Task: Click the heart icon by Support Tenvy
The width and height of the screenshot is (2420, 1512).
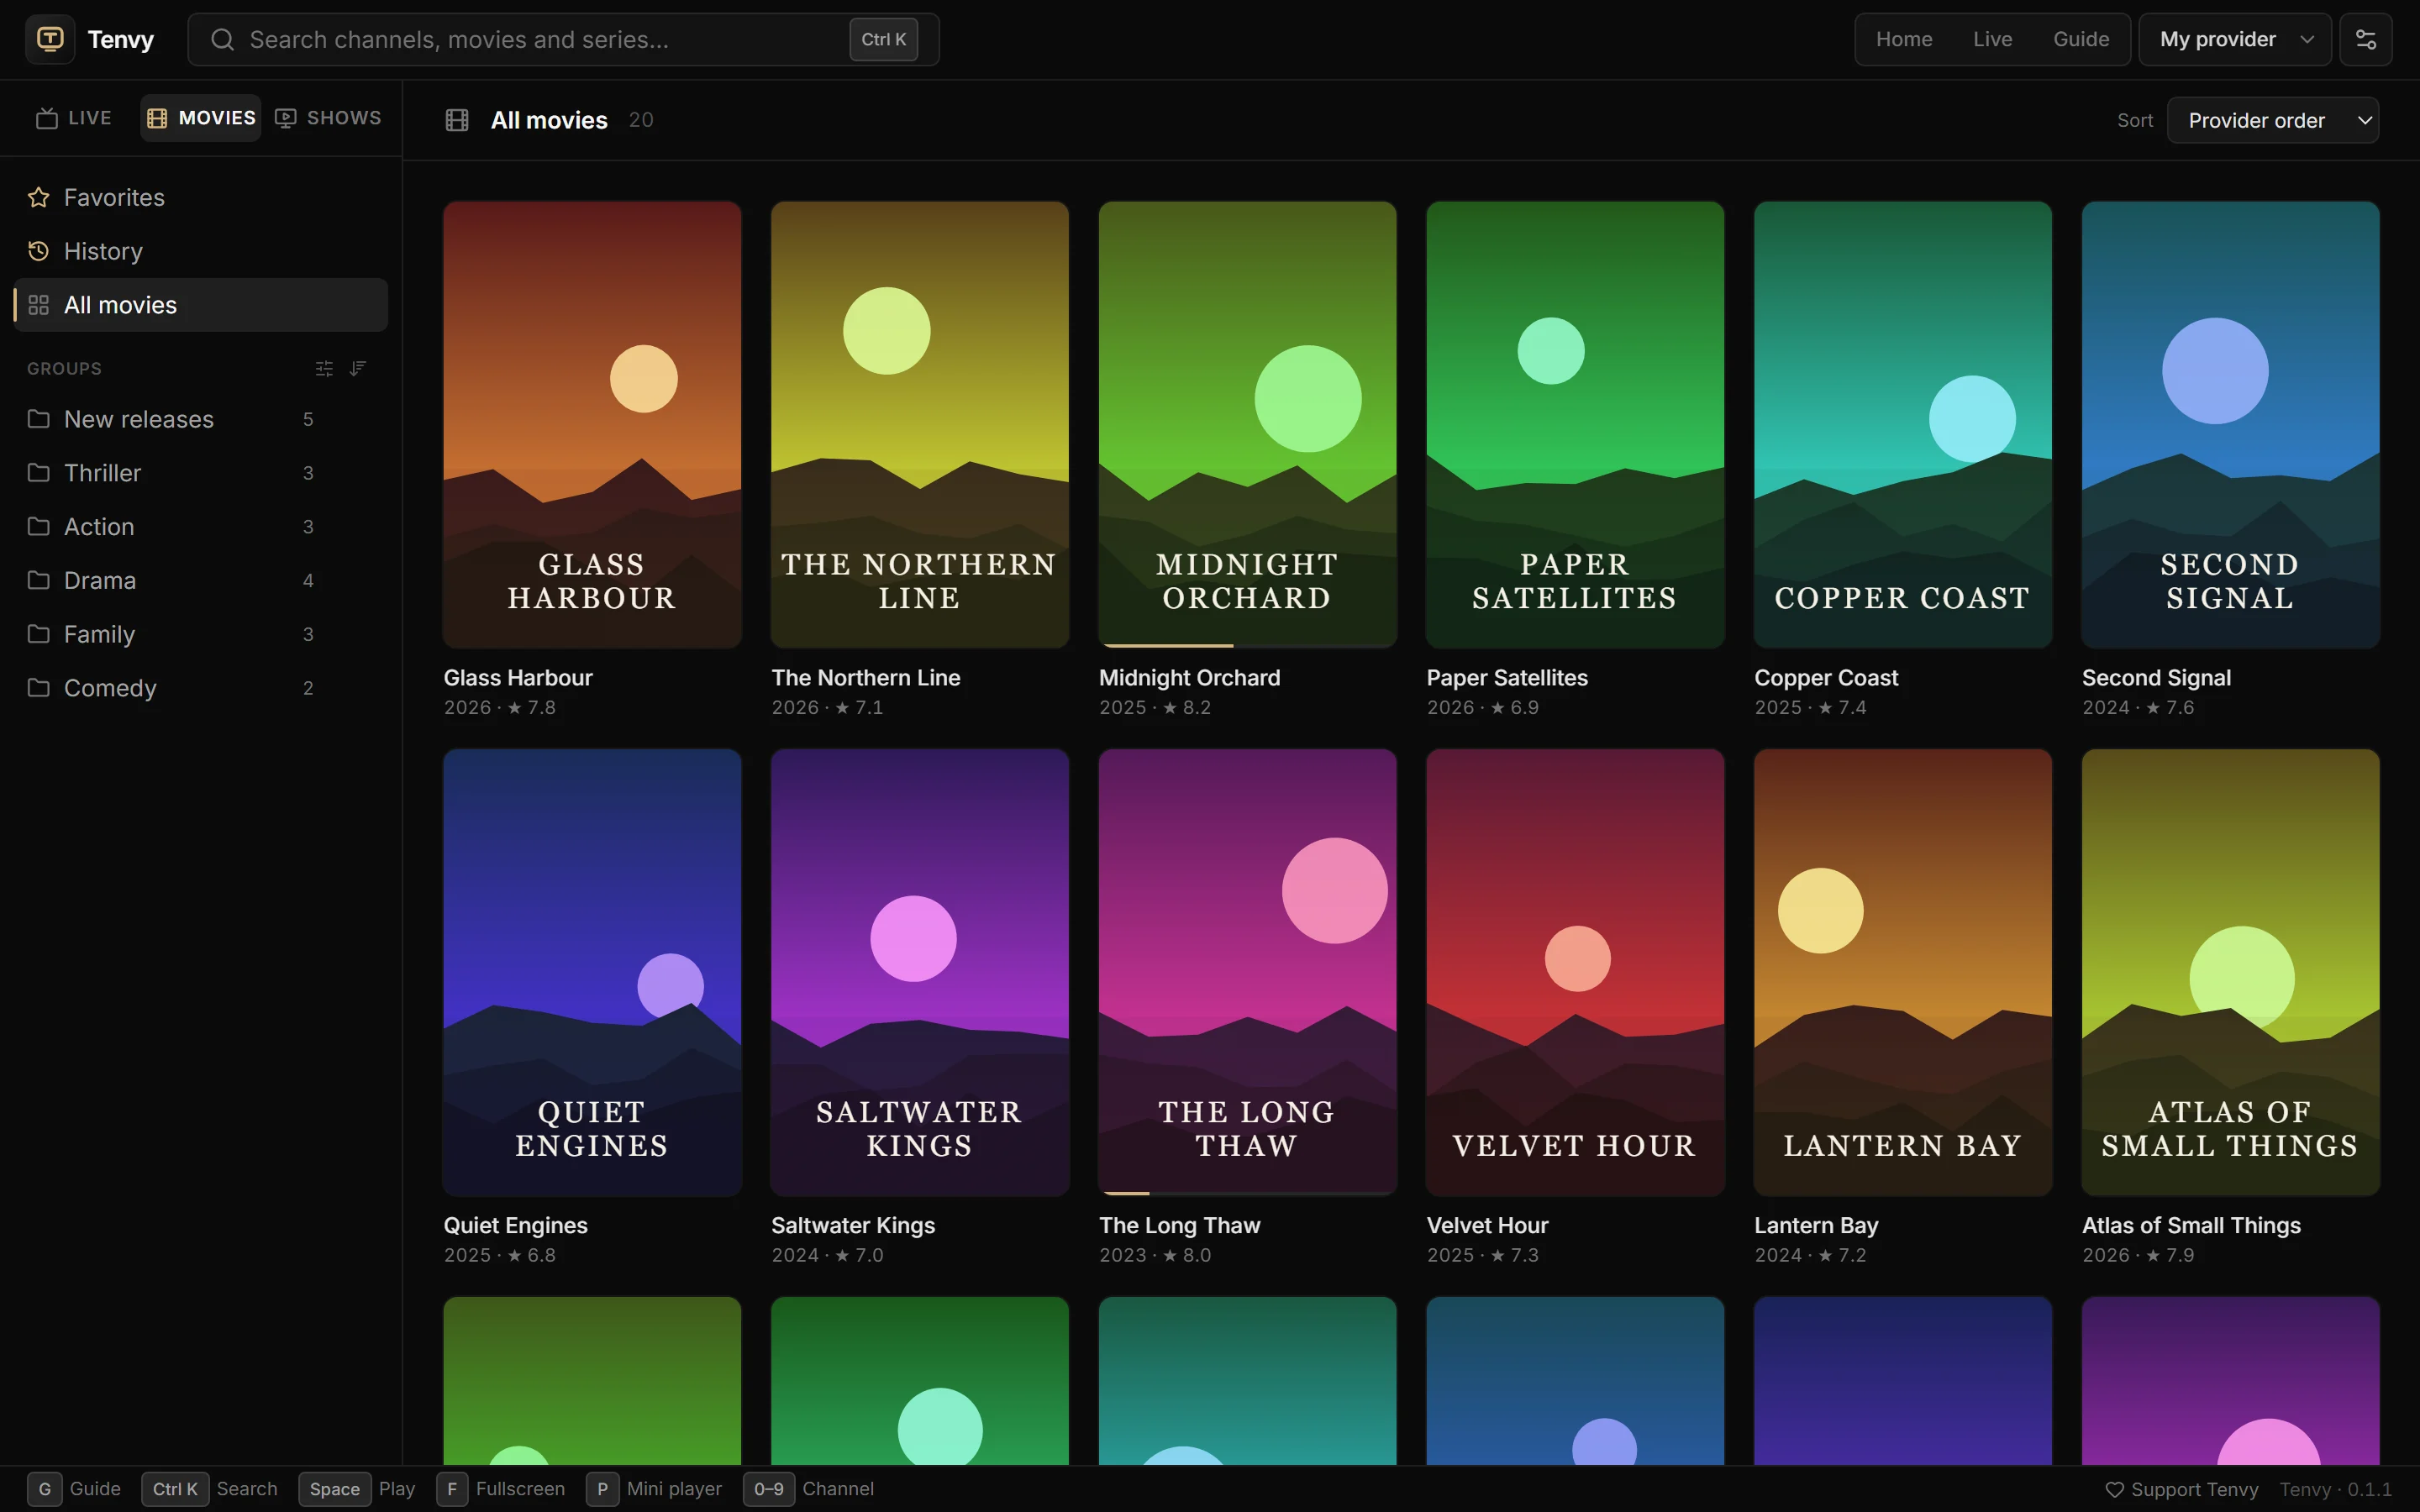Action: tap(2114, 1490)
